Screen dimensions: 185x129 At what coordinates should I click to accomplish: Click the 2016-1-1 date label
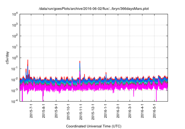[x=106, y=111]
